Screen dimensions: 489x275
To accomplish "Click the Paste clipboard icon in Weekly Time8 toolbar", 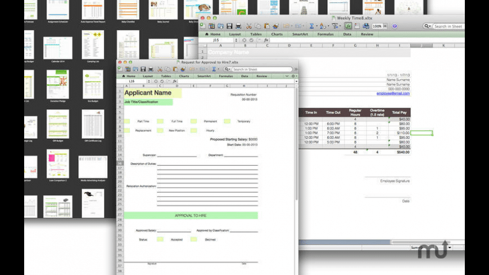I will [266, 26].
